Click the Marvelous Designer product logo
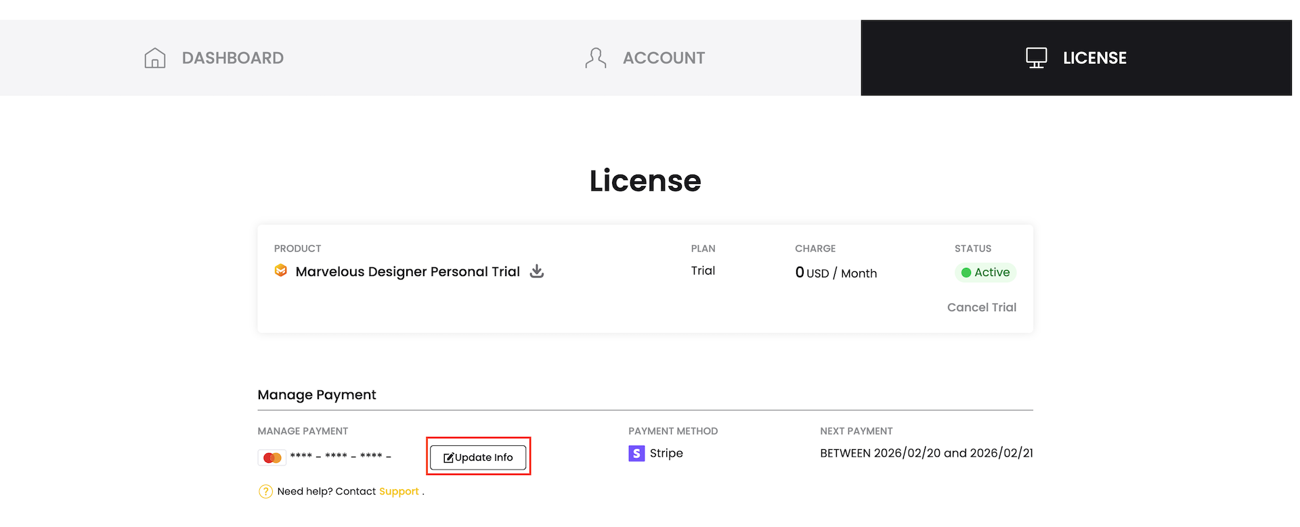Screen dimensions: 1300x527 [281, 271]
